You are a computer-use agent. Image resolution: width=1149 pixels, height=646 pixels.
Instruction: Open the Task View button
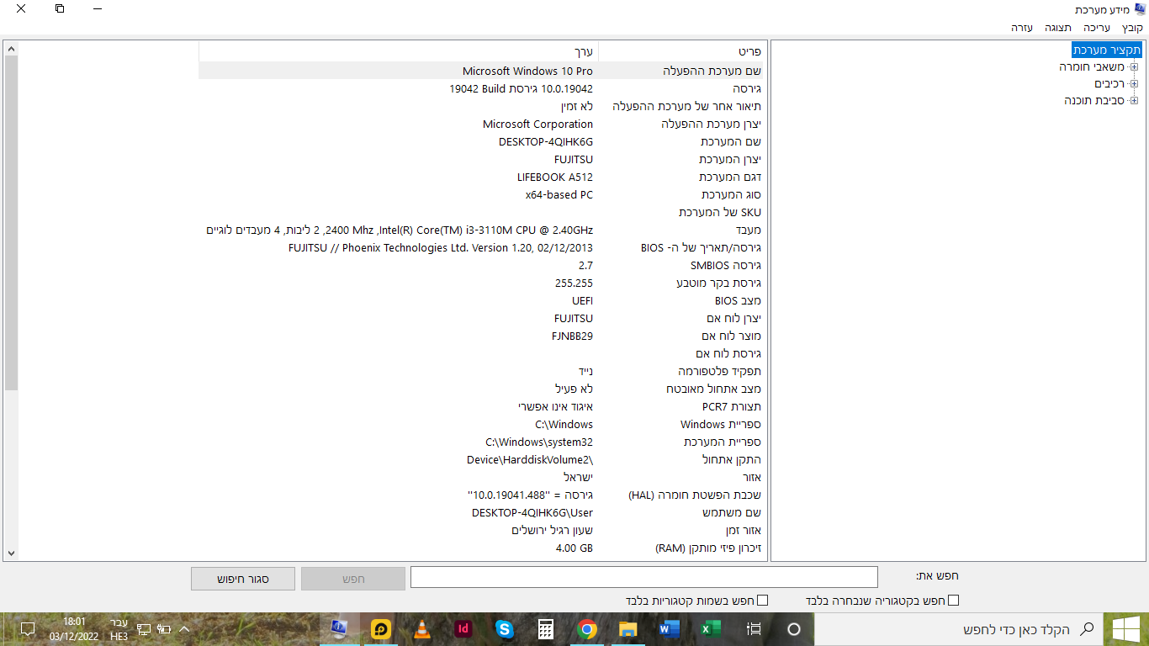tap(753, 628)
